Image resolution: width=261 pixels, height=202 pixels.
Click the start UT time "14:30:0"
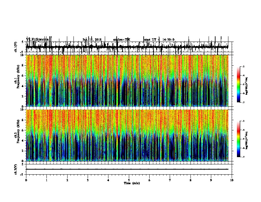point(168,40)
